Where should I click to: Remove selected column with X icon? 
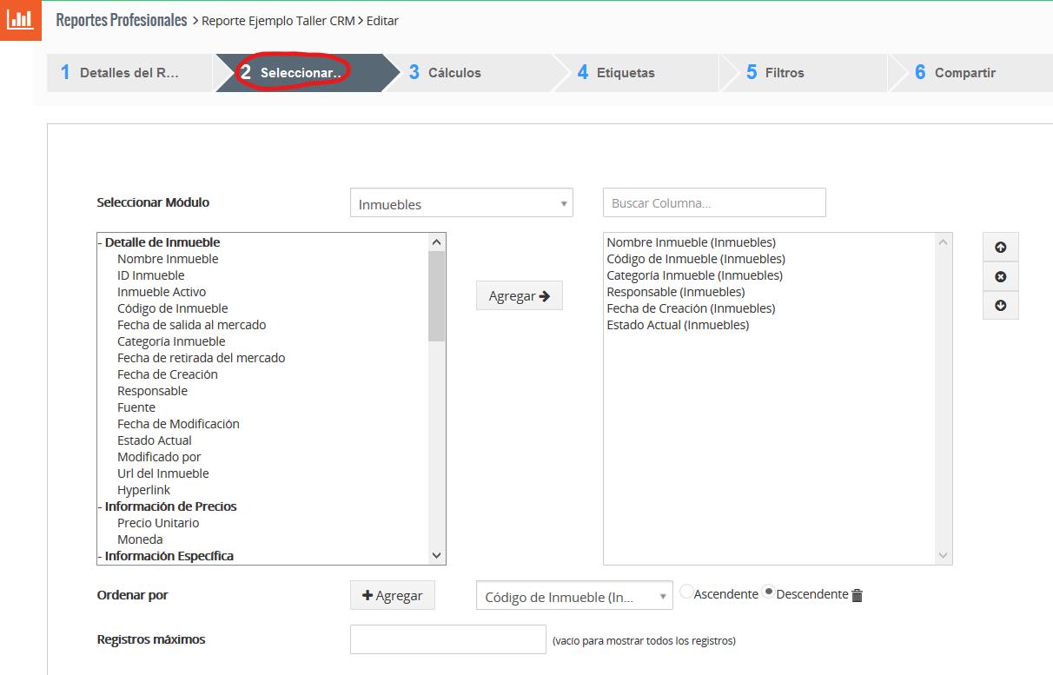pos(1000,277)
